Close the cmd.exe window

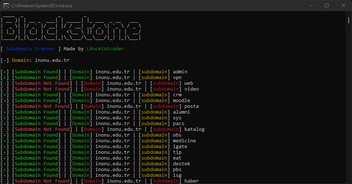coord(343,6)
